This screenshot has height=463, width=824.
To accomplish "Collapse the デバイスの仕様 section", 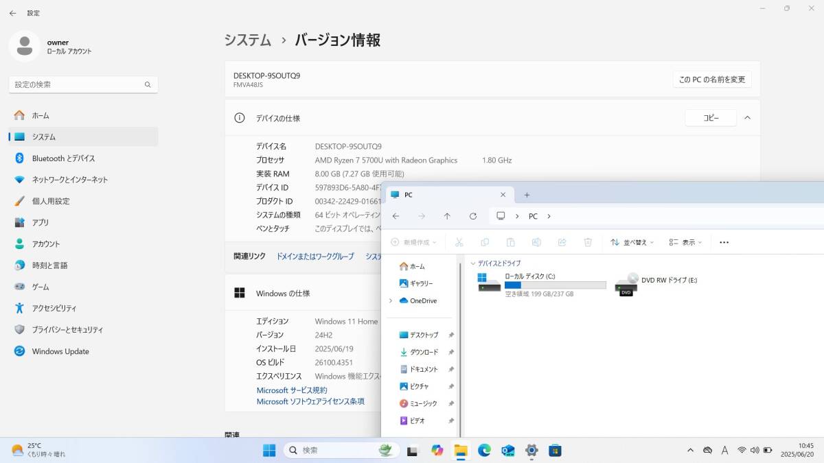I will (748, 118).
